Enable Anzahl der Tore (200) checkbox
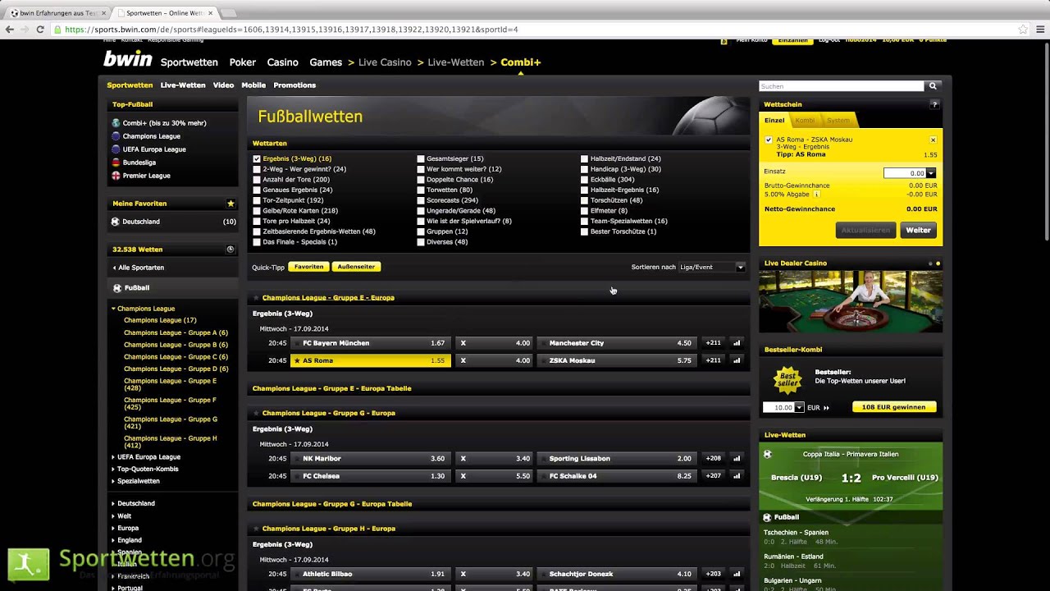The height and width of the screenshot is (591, 1050). pyautogui.click(x=257, y=180)
